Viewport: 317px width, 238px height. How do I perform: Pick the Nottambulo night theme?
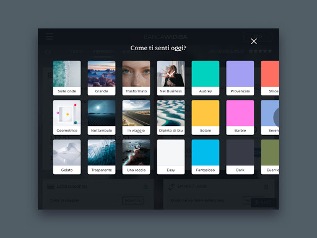pyautogui.click(x=102, y=117)
